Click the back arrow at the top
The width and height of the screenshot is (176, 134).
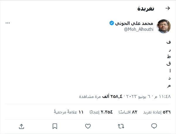[168, 8]
